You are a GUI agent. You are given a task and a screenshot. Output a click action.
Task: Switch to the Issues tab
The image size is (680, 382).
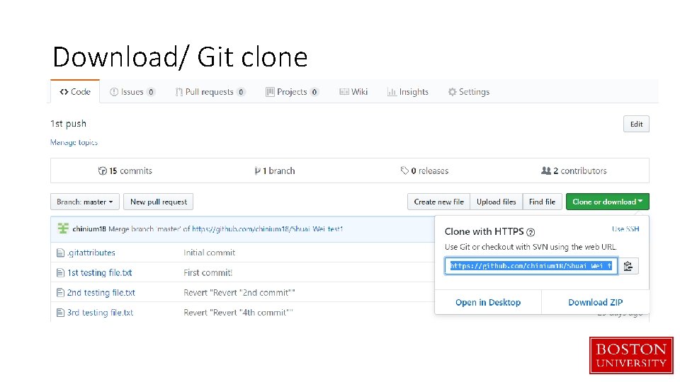pyautogui.click(x=132, y=92)
